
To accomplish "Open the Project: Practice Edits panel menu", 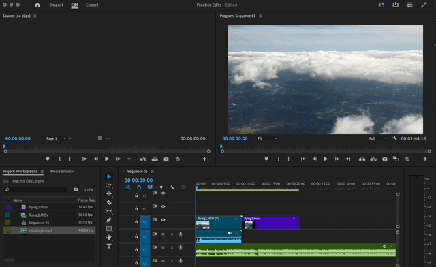I will coord(42,172).
